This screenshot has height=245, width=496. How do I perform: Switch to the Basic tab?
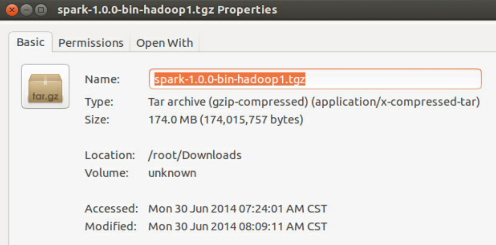(x=30, y=42)
